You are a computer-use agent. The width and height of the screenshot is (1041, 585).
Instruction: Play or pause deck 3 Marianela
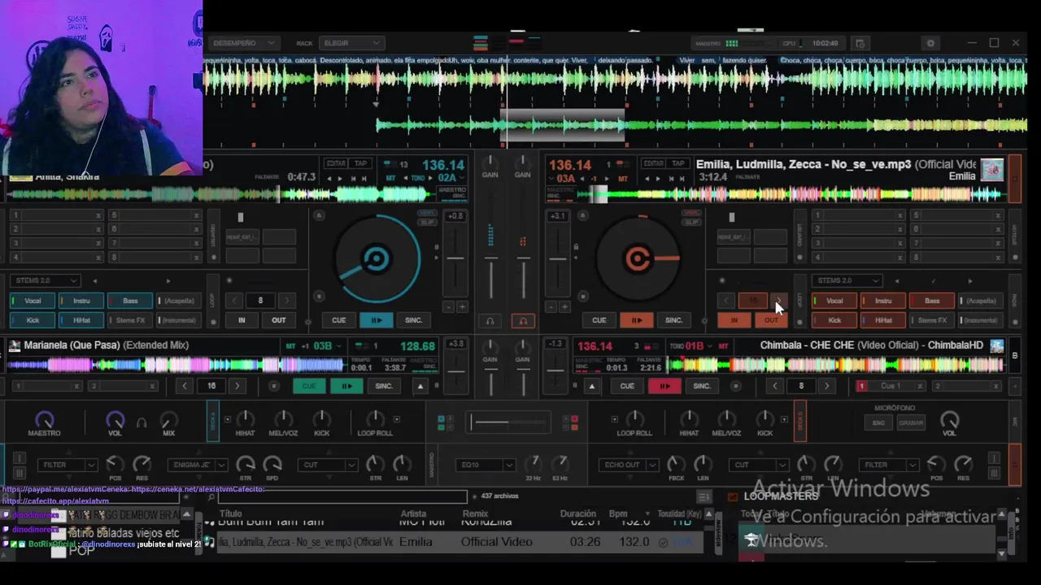click(346, 386)
